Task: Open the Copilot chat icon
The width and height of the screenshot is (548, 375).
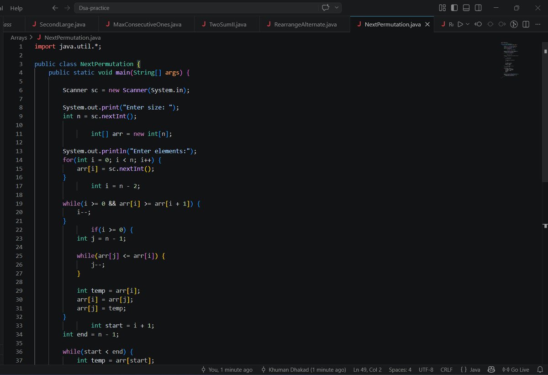Action: tap(326, 8)
